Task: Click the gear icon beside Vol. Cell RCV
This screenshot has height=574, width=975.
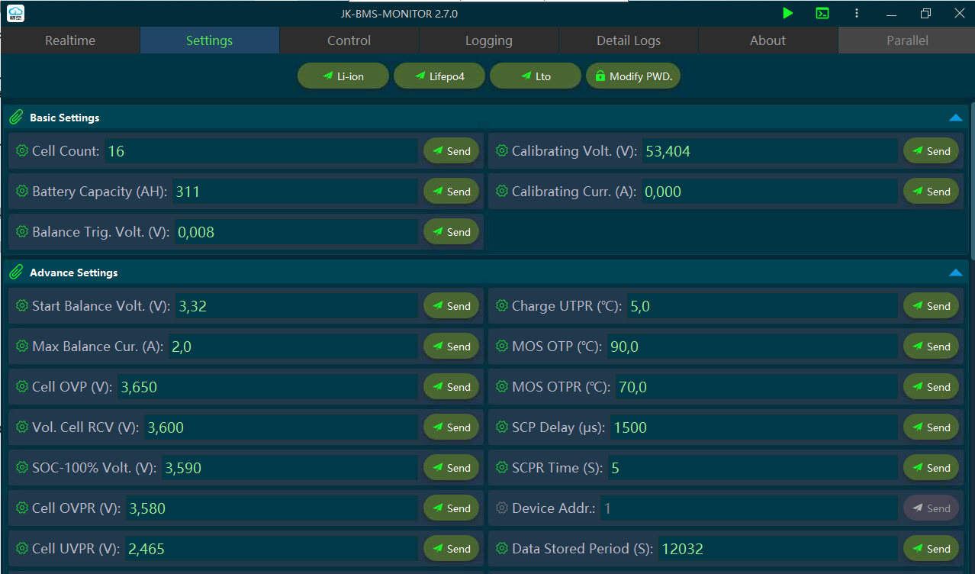Action: (22, 427)
